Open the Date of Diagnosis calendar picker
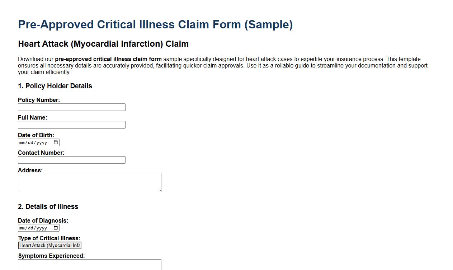 coord(56,228)
